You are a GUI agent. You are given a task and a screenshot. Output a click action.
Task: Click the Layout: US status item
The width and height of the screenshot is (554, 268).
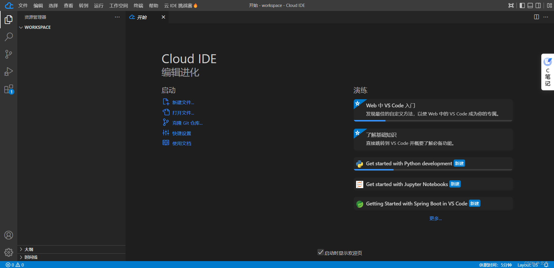527,265
